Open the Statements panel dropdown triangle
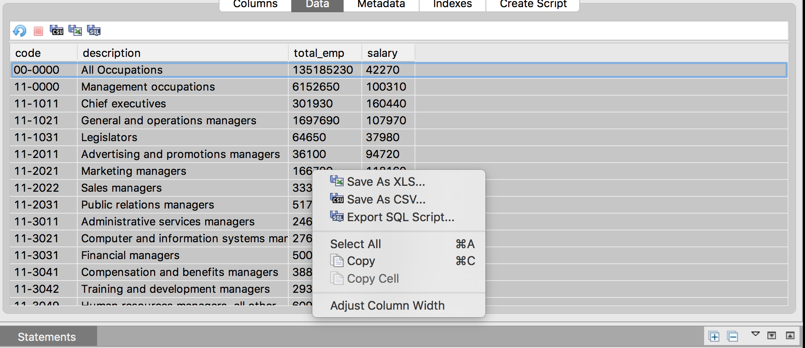Viewport: 805px width, 348px height. 755,334
